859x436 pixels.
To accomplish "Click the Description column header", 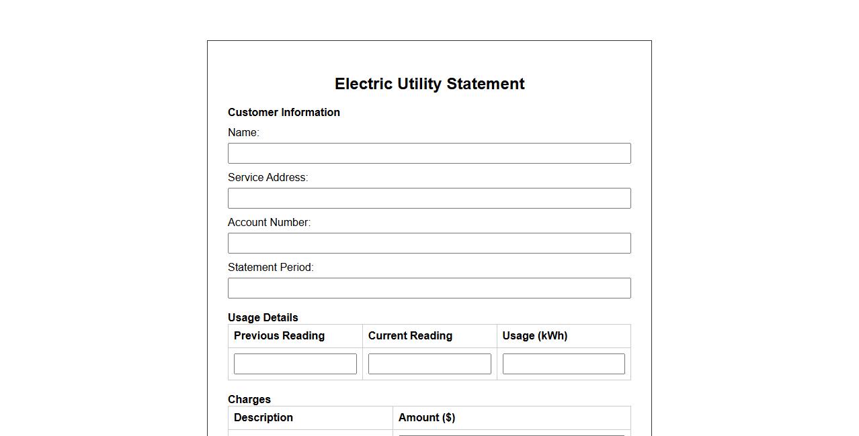I will click(x=263, y=418).
